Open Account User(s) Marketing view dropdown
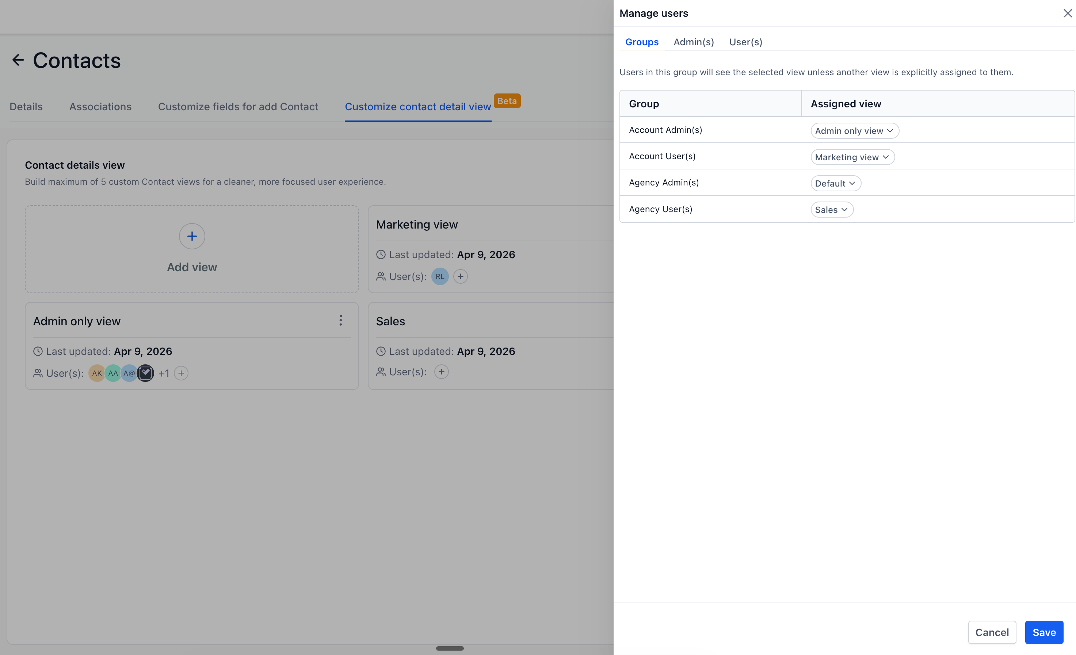 click(852, 157)
